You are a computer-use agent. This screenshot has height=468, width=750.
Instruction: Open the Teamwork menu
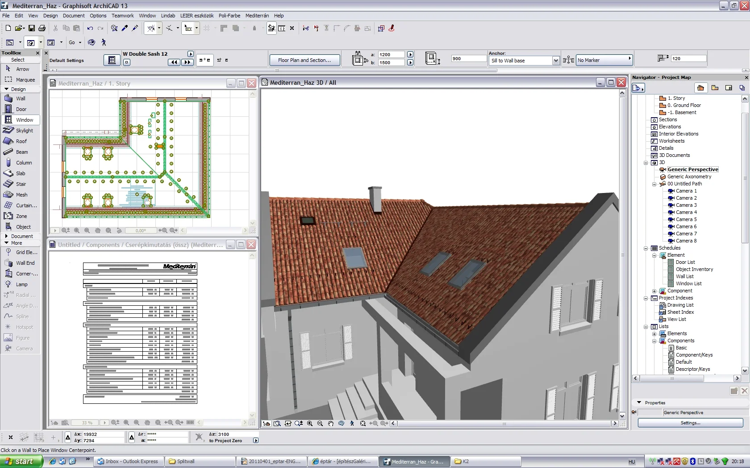click(x=123, y=16)
